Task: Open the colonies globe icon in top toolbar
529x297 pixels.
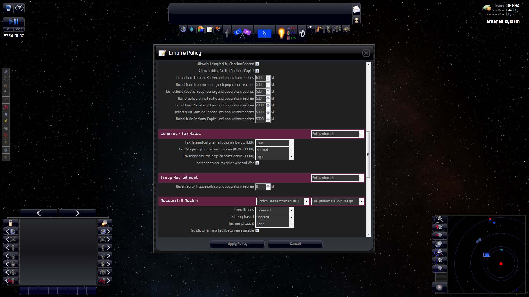Action: click(x=183, y=29)
